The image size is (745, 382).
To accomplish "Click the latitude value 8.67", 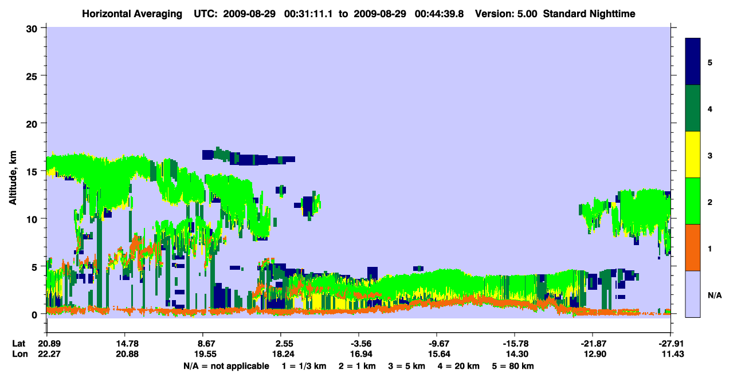I will pos(207,344).
